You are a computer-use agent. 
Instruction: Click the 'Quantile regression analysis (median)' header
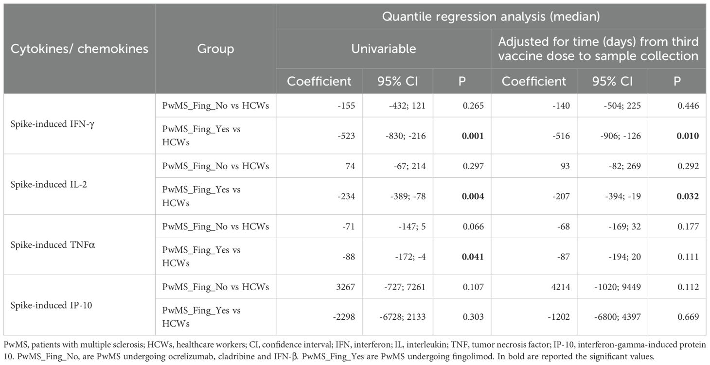491,17
